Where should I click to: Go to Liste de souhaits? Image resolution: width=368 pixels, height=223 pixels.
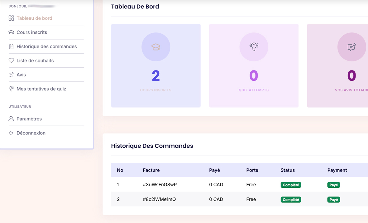pos(35,61)
